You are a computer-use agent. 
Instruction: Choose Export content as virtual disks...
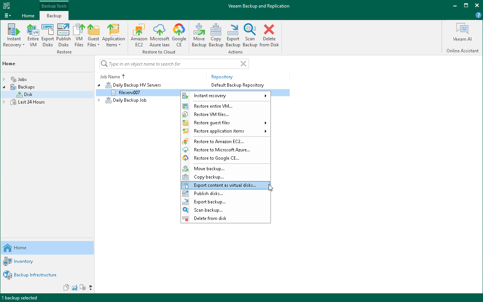pos(226,185)
